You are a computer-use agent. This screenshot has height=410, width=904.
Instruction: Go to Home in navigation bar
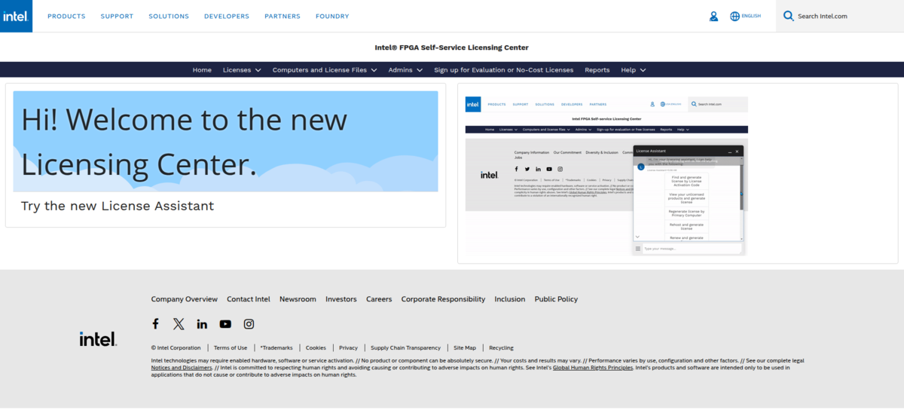202,70
